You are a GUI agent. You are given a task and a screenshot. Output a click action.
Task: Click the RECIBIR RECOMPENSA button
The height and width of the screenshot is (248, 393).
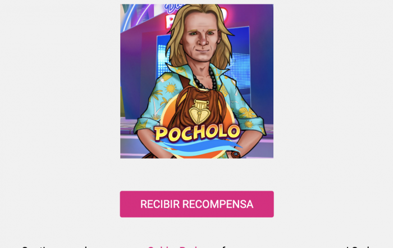pos(196,204)
